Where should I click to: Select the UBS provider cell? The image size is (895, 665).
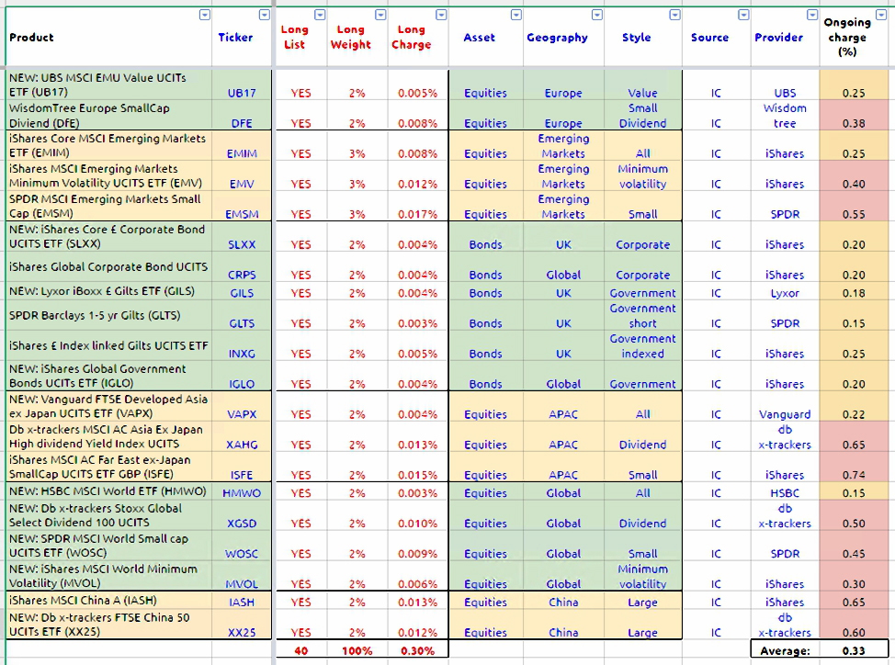(x=785, y=85)
